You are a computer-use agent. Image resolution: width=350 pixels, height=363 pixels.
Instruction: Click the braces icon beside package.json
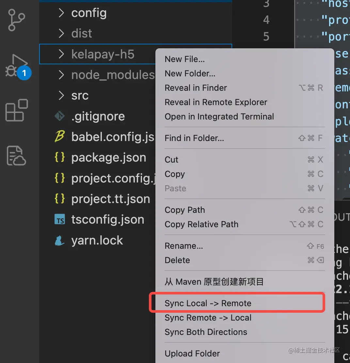pos(59,157)
